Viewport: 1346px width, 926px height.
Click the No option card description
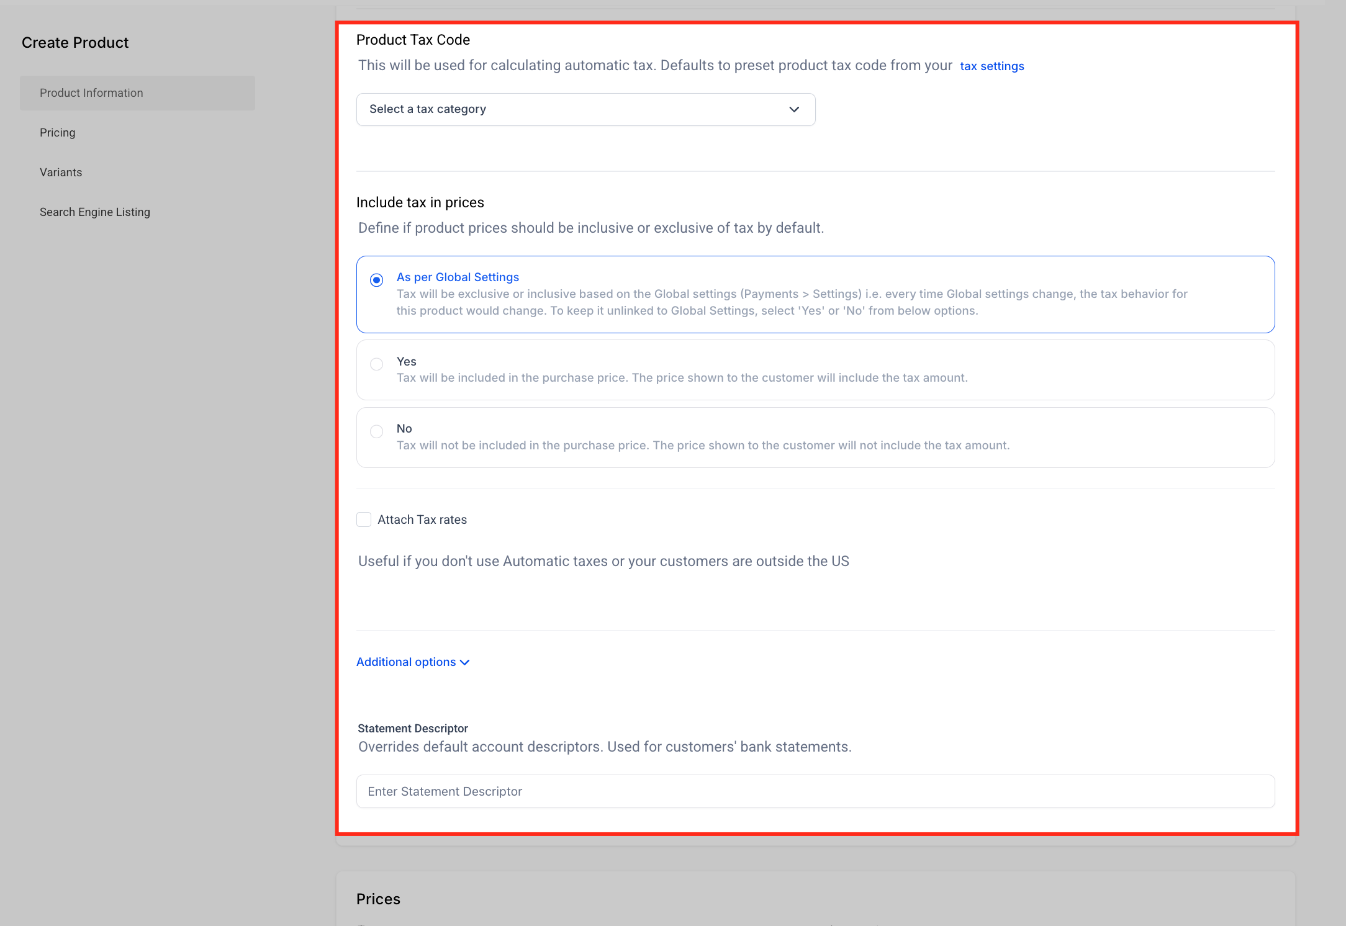pyautogui.click(x=703, y=446)
